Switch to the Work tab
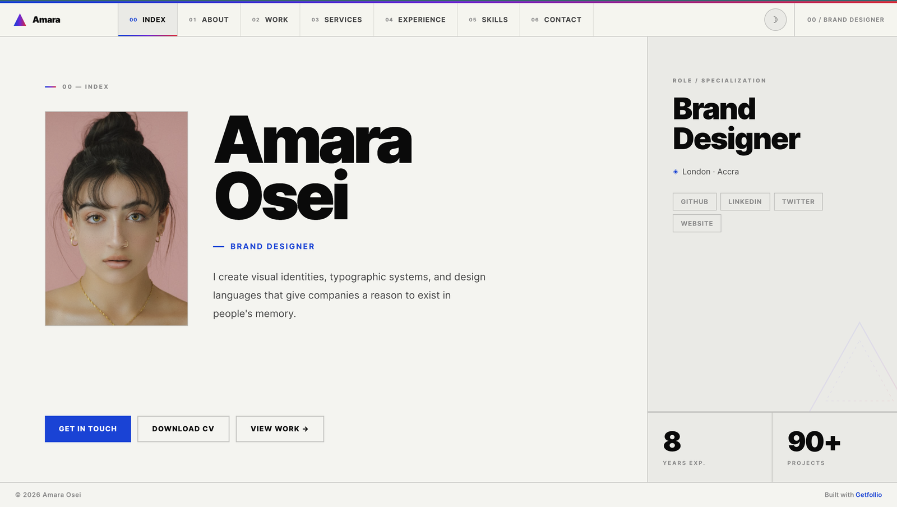This screenshot has width=897, height=507. (270, 20)
